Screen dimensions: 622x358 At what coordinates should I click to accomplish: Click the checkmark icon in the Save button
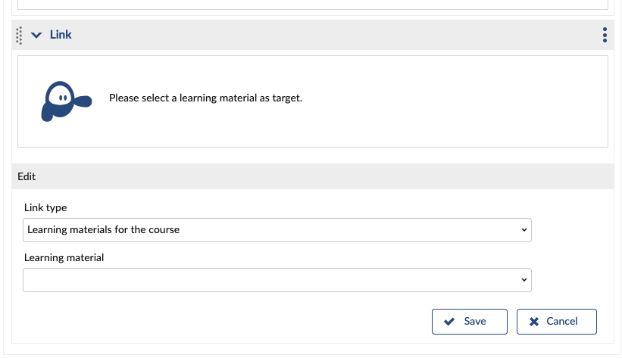click(449, 322)
